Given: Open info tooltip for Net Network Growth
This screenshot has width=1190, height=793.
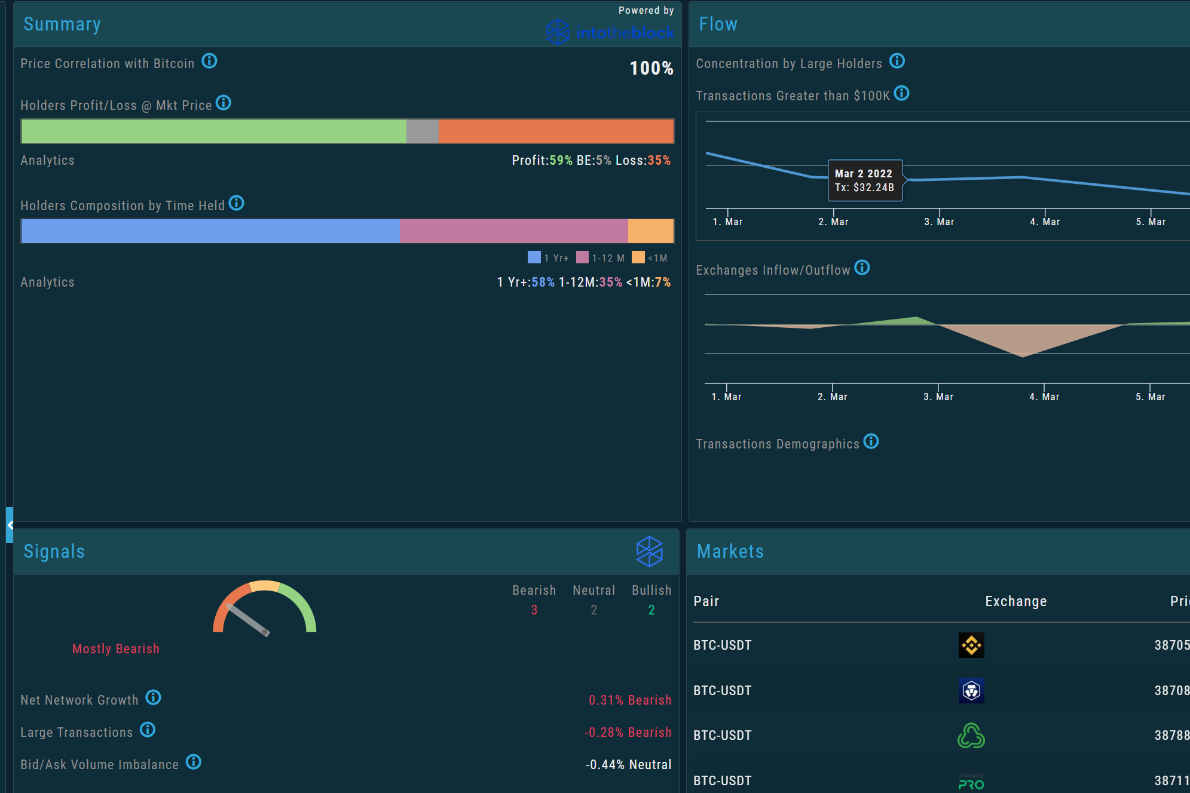Looking at the screenshot, I should pyautogui.click(x=152, y=698).
